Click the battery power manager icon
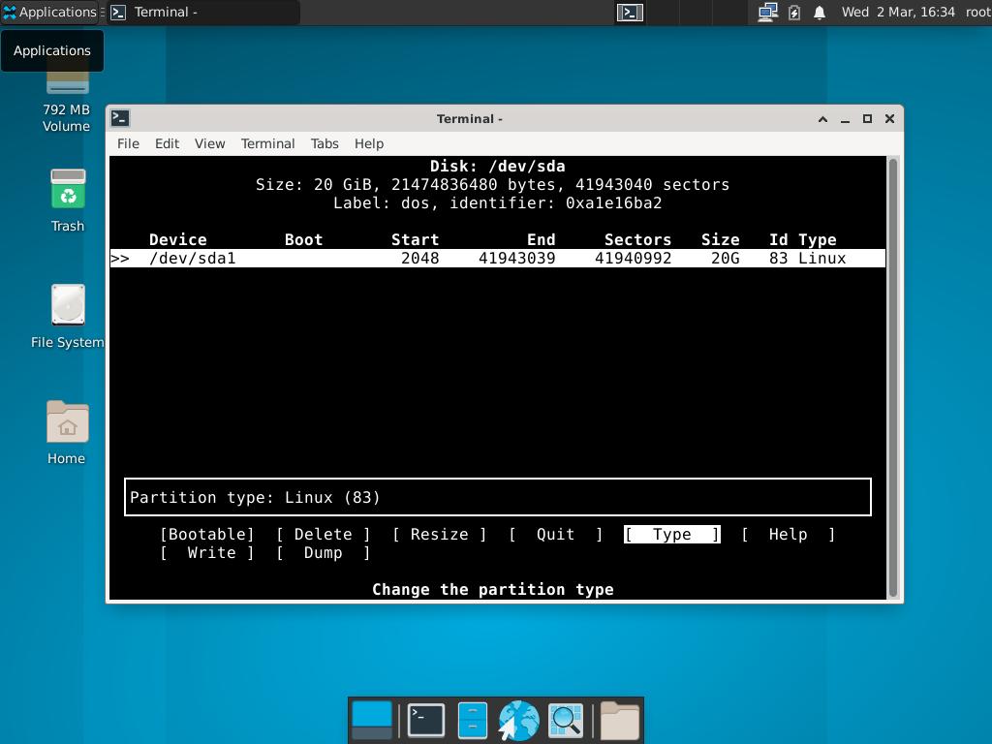Screen dimensions: 992x744 pyautogui.click(x=794, y=12)
